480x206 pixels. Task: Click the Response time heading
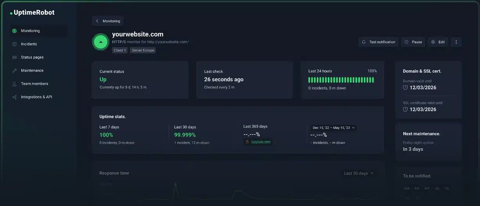(x=114, y=173)
